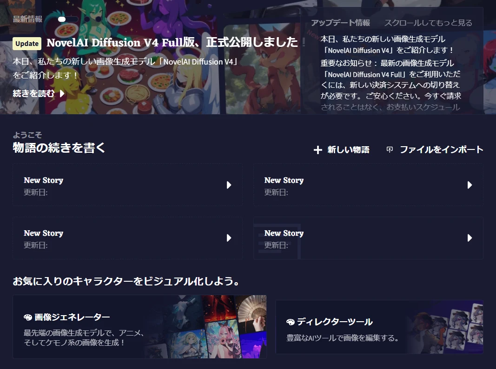This screenshot has height=369, width=496.
Task: Create a story with 新しい物語
Action: tap(341, 150)
